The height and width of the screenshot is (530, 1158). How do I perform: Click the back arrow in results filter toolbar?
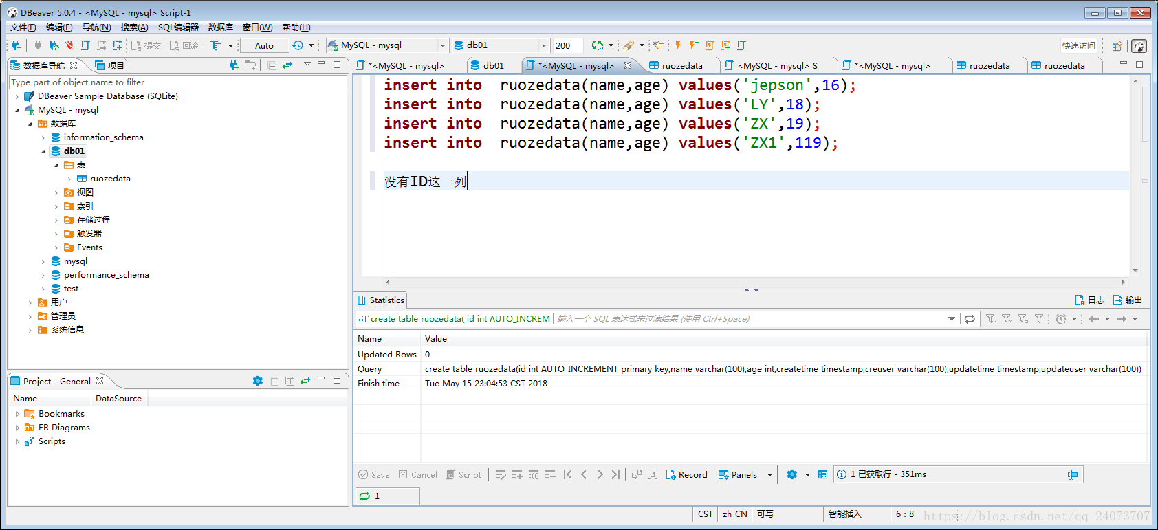point(1094,319)
